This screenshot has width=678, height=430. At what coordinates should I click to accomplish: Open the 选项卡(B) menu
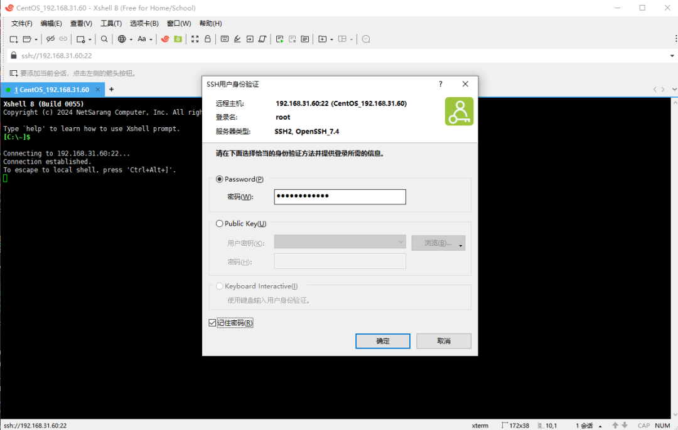tap(144, 23)
